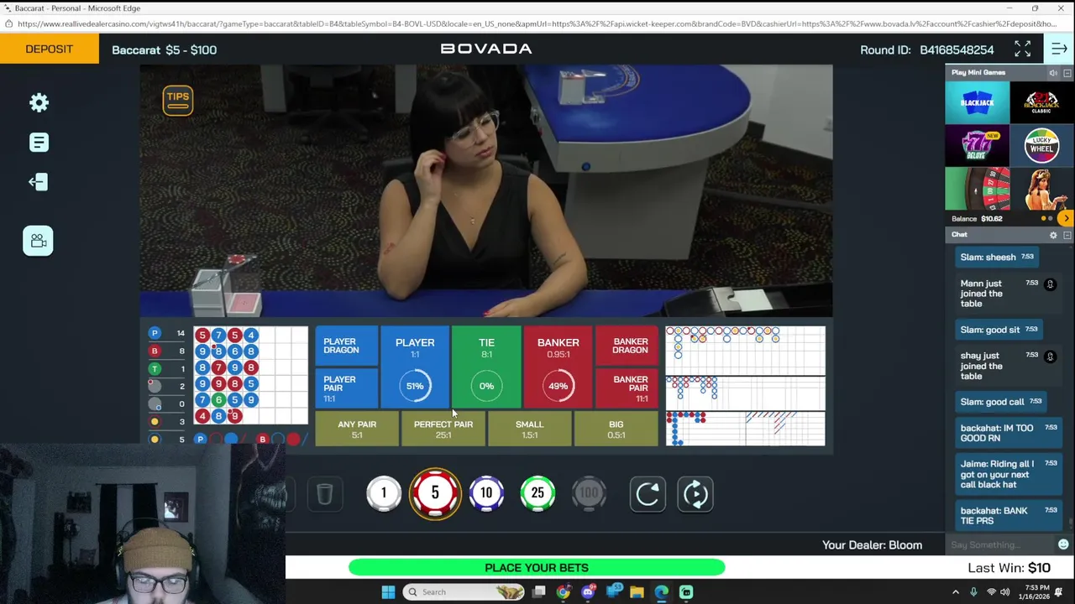Viewport: 1075px width, 604px height.
Task: Select the green 25 chip
Action: tap(537, 493)
